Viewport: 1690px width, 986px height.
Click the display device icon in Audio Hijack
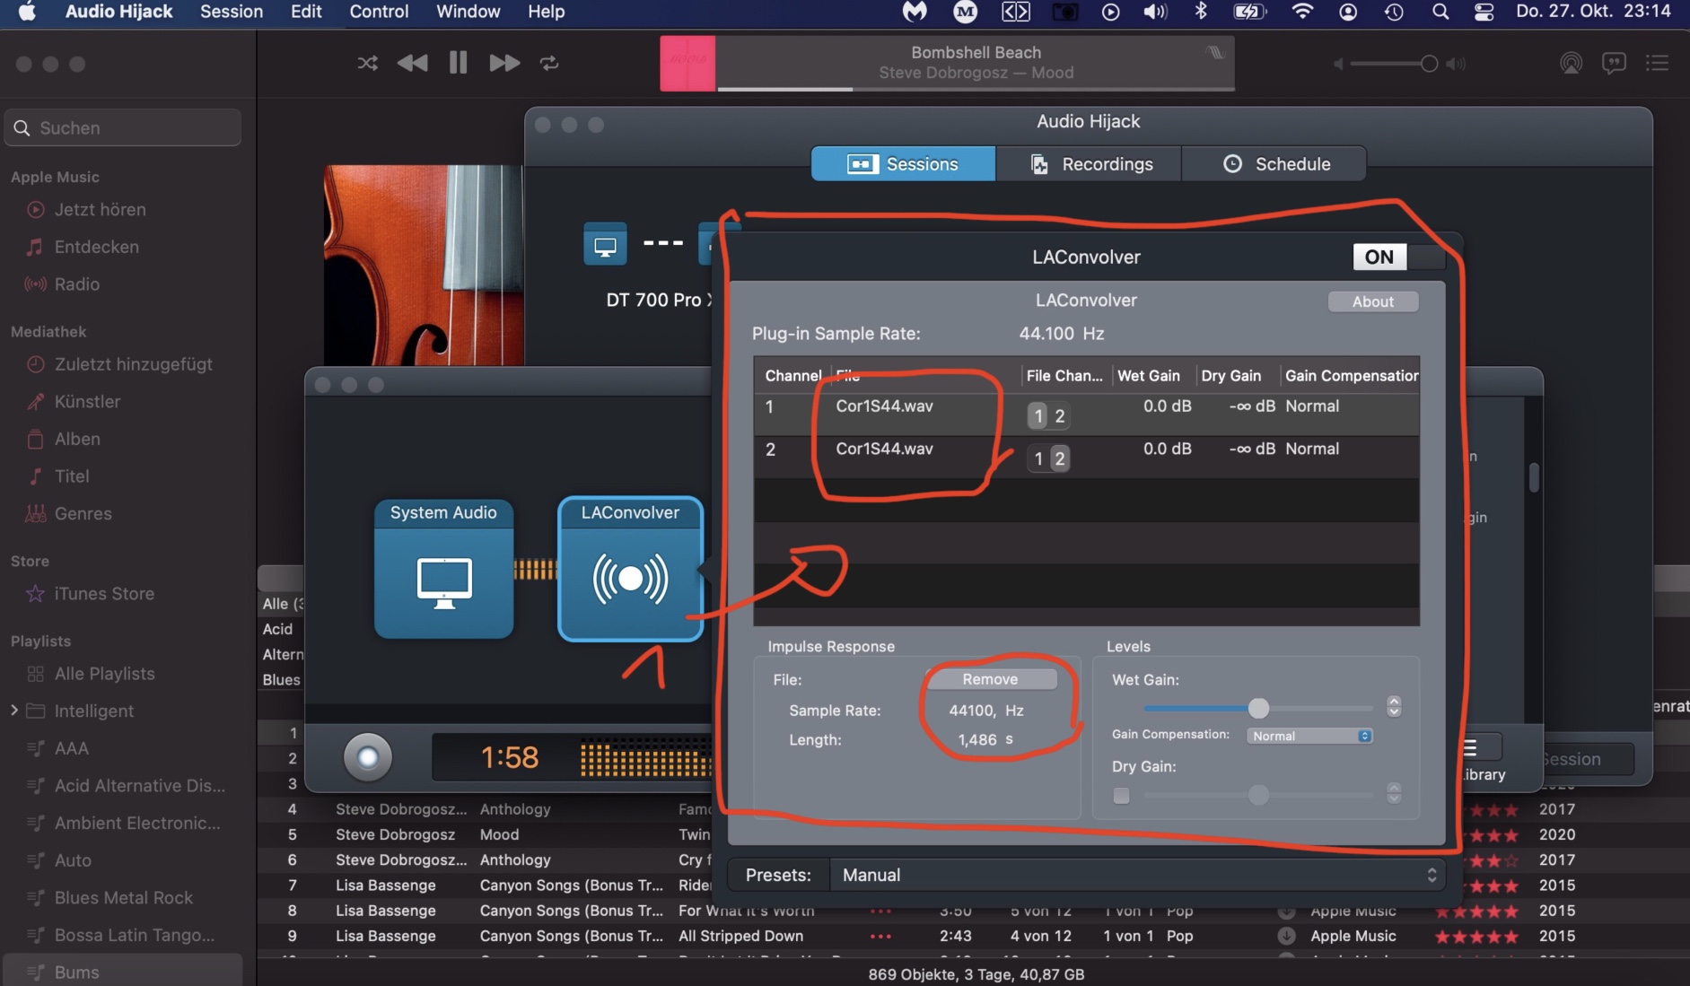pyautogui.click(x=605, y=244)
